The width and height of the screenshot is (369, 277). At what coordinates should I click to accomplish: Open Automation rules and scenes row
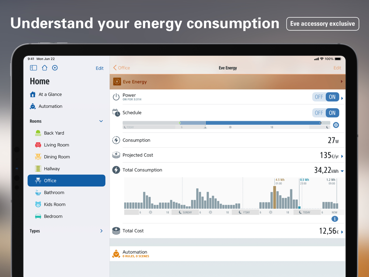(x=228, y=254)
